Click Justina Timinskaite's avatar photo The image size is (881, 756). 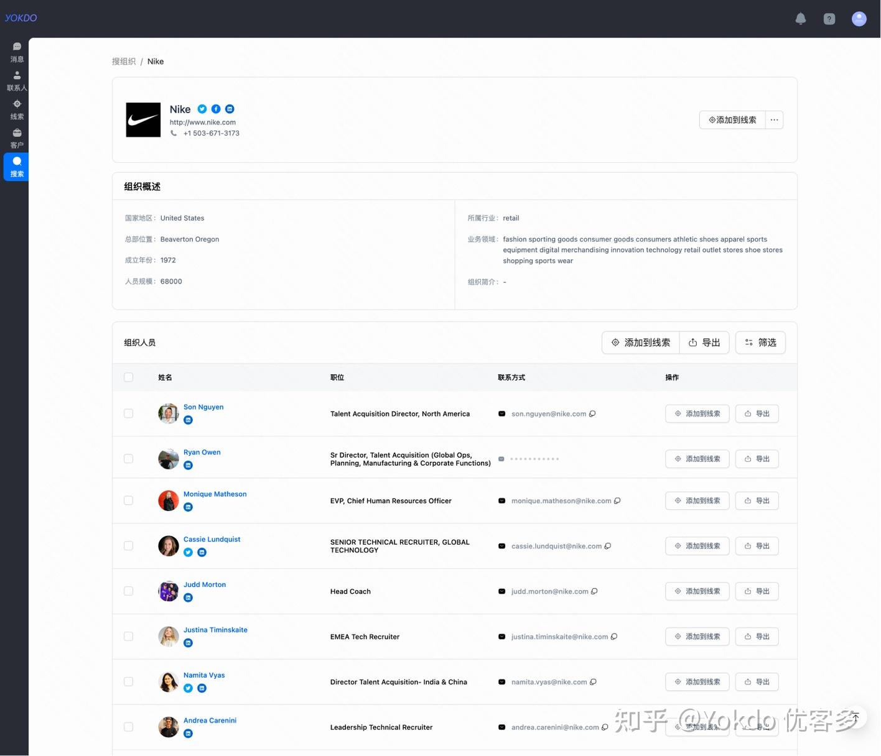(x=169, y=637)
